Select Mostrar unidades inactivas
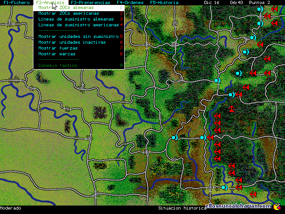This screenshot has height=214, width=285. click(79, 42)
